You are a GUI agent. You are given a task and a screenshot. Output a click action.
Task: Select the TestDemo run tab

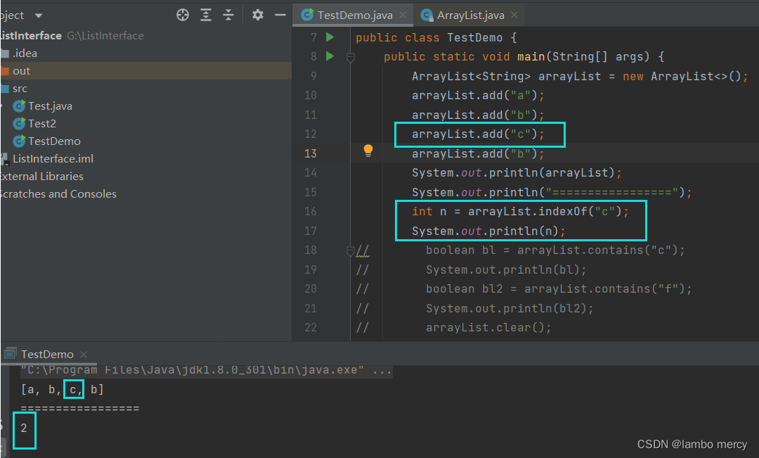[x=47, y=355]
